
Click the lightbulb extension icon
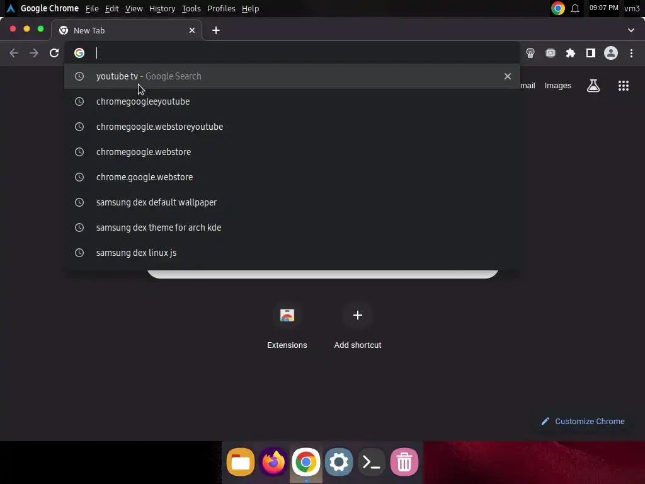tap(530, 53)
